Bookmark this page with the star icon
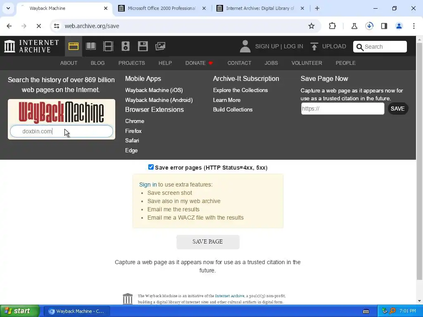This screenshot has height=317, width=423. click(311, 26)
